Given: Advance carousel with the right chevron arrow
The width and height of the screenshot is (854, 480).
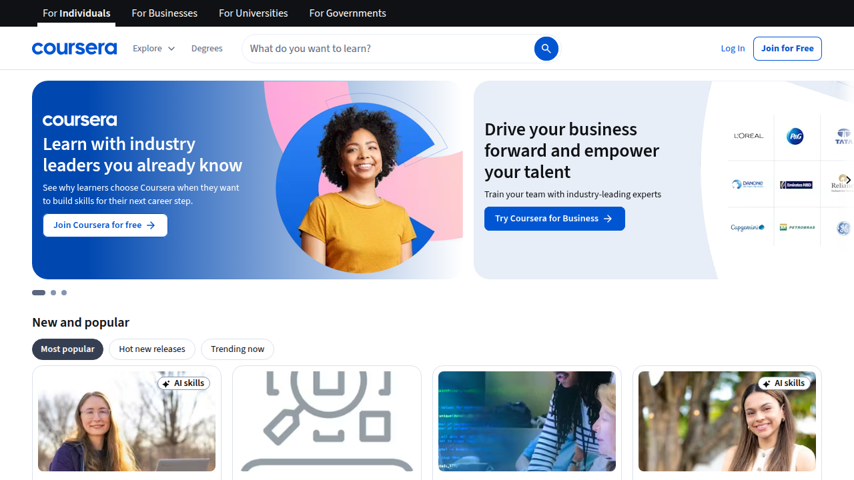Looking at the screenshot, I should click(848, 180).
